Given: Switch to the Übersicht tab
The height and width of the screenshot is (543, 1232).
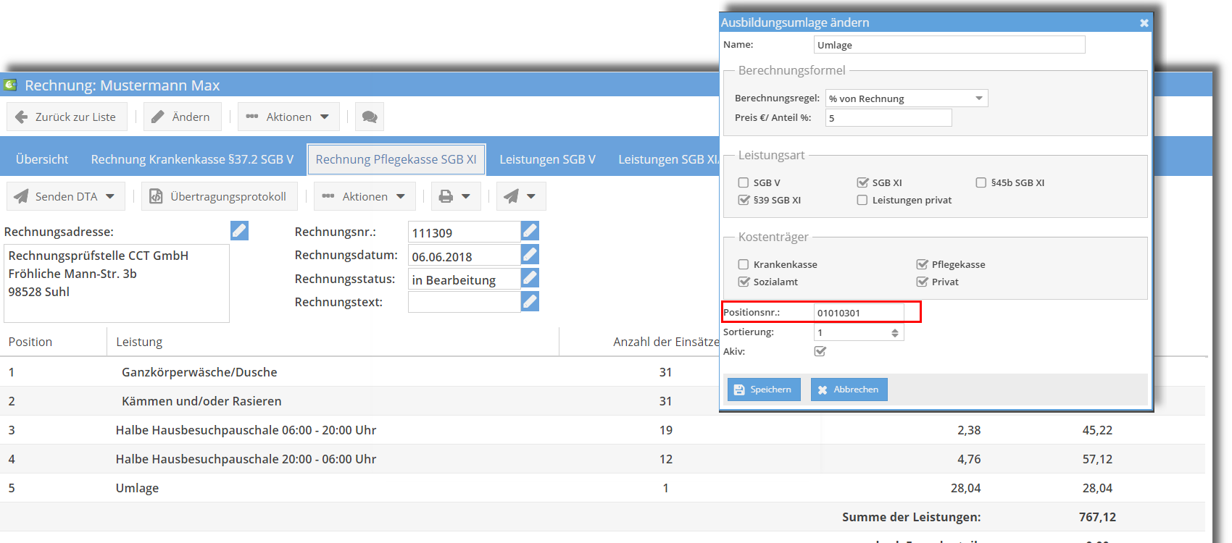Looking at the screenshot, I should click(42, 159).
